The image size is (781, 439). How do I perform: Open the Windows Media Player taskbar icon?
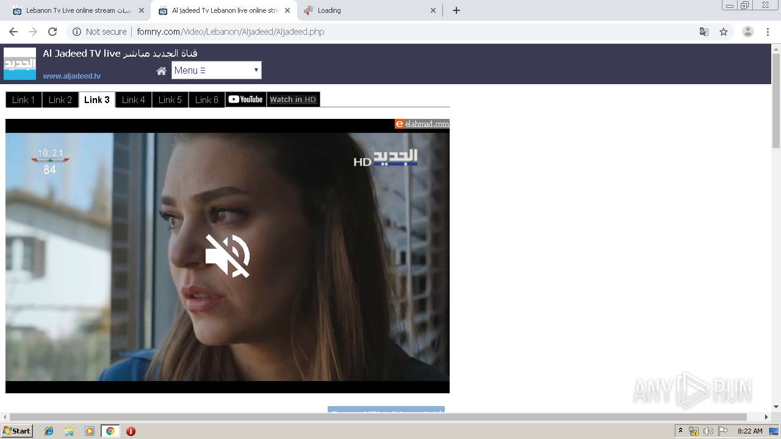point(90,431)
